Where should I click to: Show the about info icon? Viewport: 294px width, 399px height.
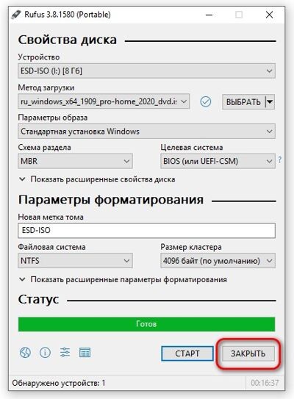(45, 353)
